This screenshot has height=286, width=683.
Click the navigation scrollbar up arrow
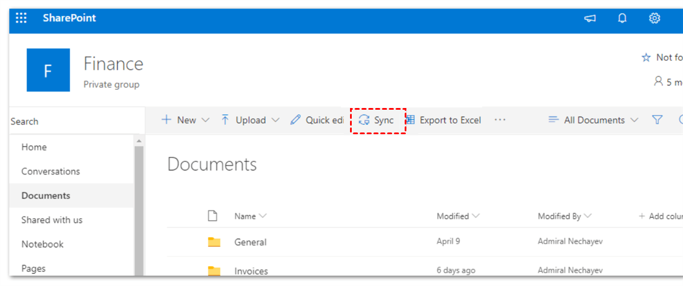(138, 140)
